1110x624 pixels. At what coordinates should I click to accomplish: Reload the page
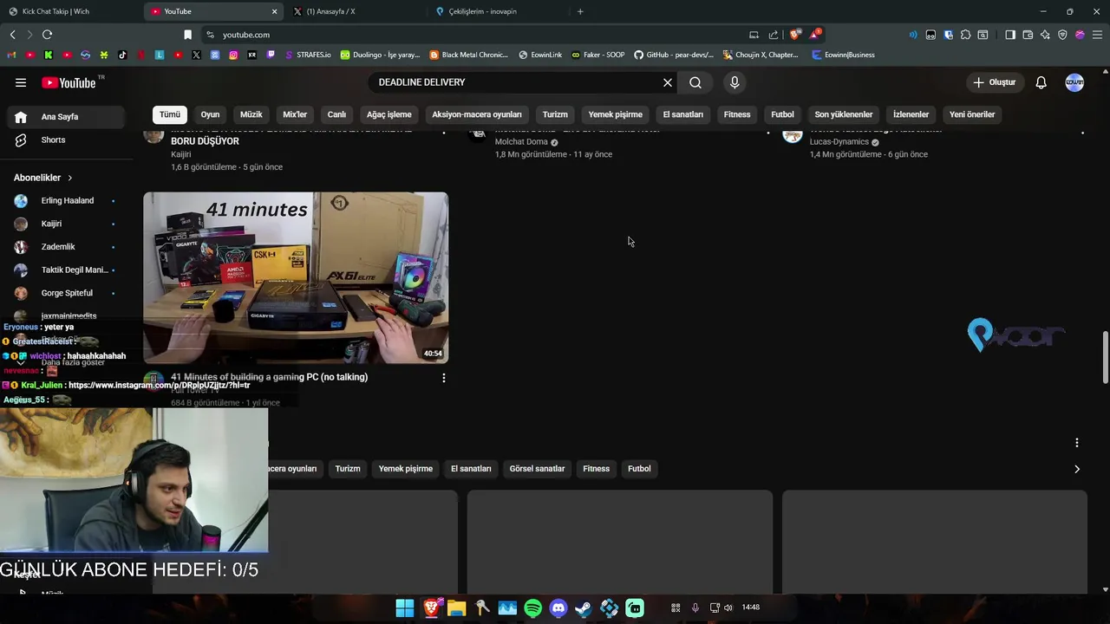47,35
